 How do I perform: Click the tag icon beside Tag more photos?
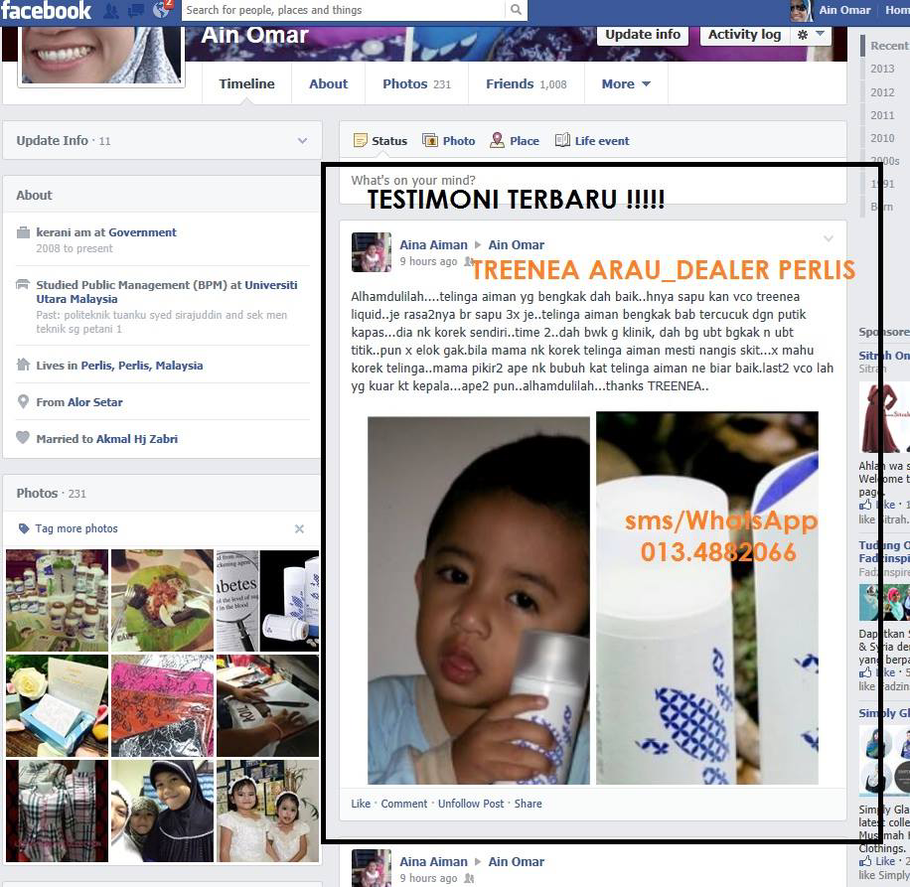pos(23,528)
